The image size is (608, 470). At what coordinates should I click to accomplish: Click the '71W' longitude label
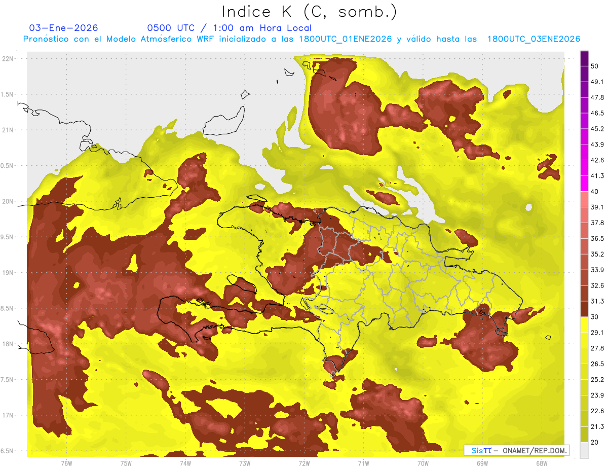tap(363, 463)
